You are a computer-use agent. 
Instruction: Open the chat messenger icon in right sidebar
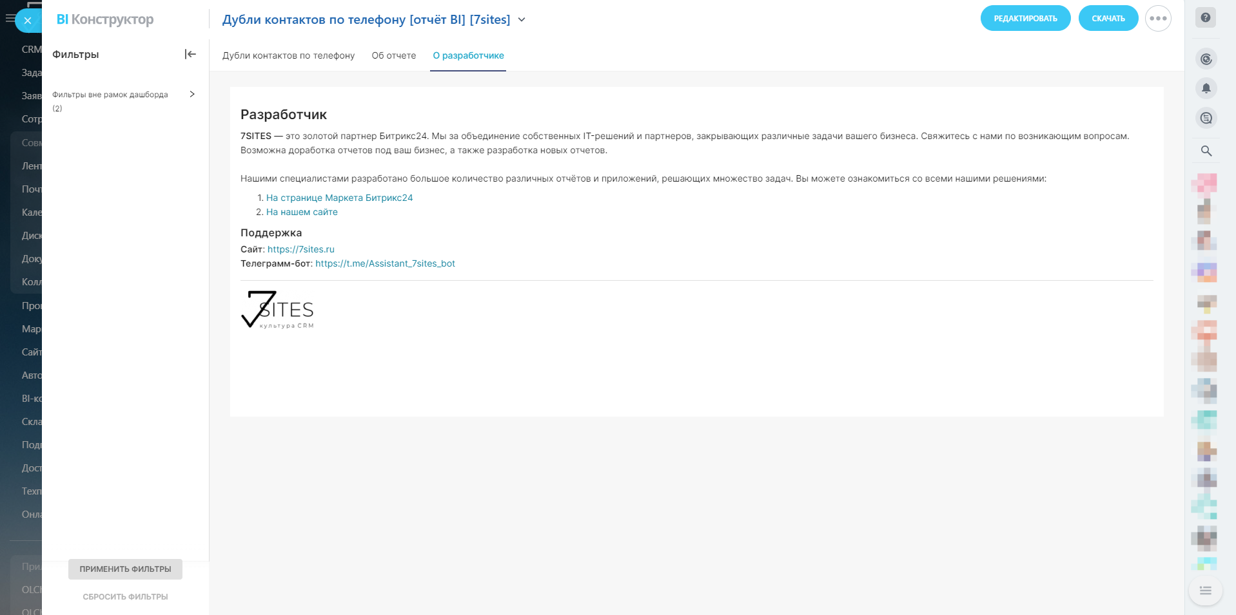1206,118
